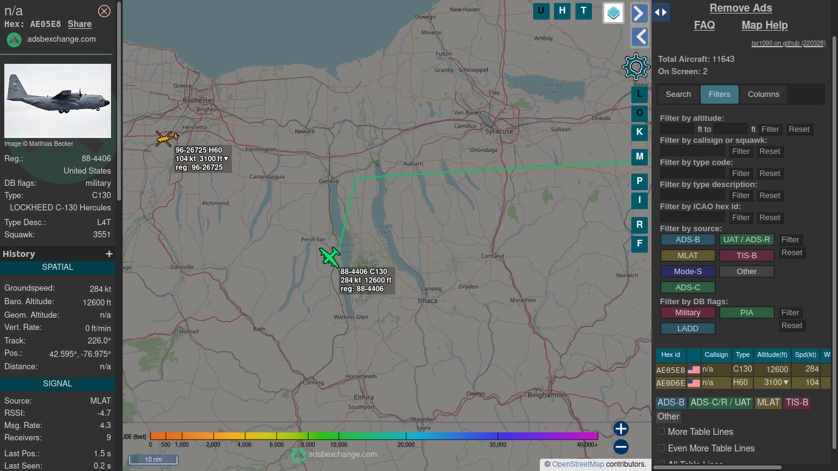Click the F map button
This screenshot has height=471, width=838.
(x=640, y=244)
